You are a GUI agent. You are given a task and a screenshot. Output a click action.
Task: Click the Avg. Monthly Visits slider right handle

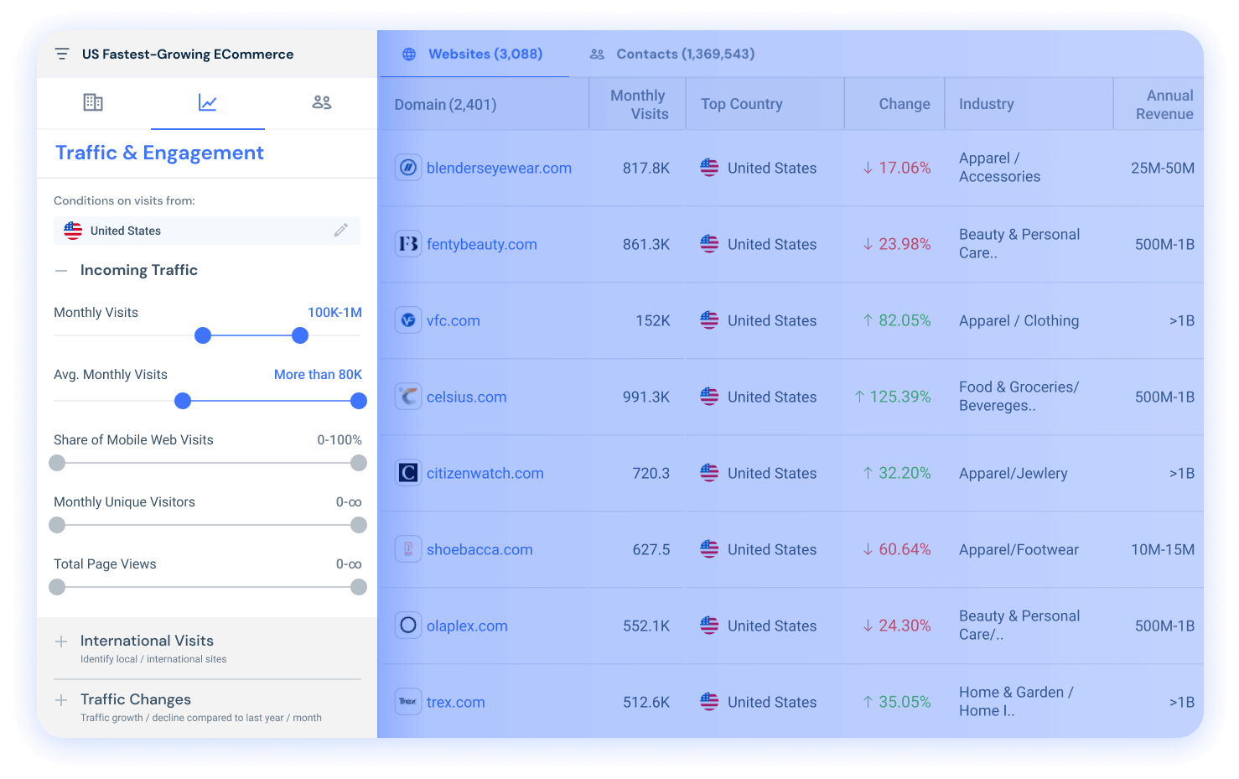coord(359,401)
